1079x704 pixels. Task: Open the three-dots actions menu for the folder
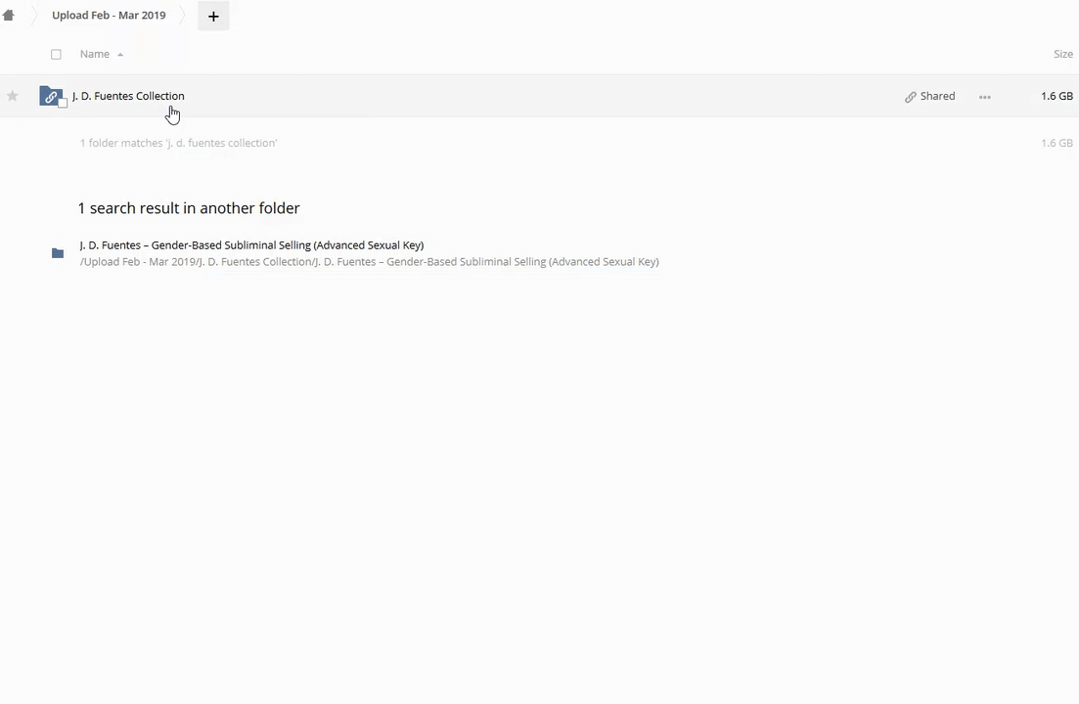pyautogui.click(x=984, y=97)
